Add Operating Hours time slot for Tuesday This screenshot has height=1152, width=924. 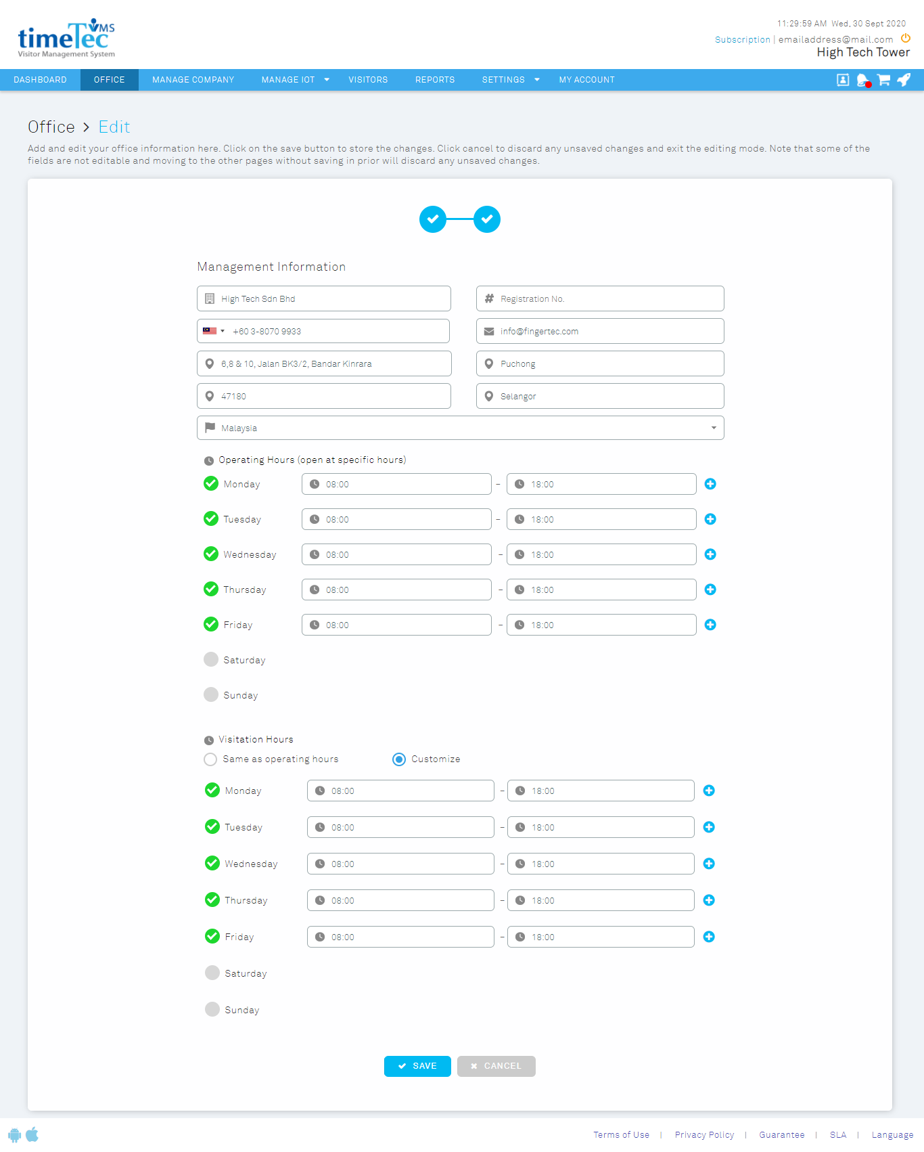(x=710, y=519)
